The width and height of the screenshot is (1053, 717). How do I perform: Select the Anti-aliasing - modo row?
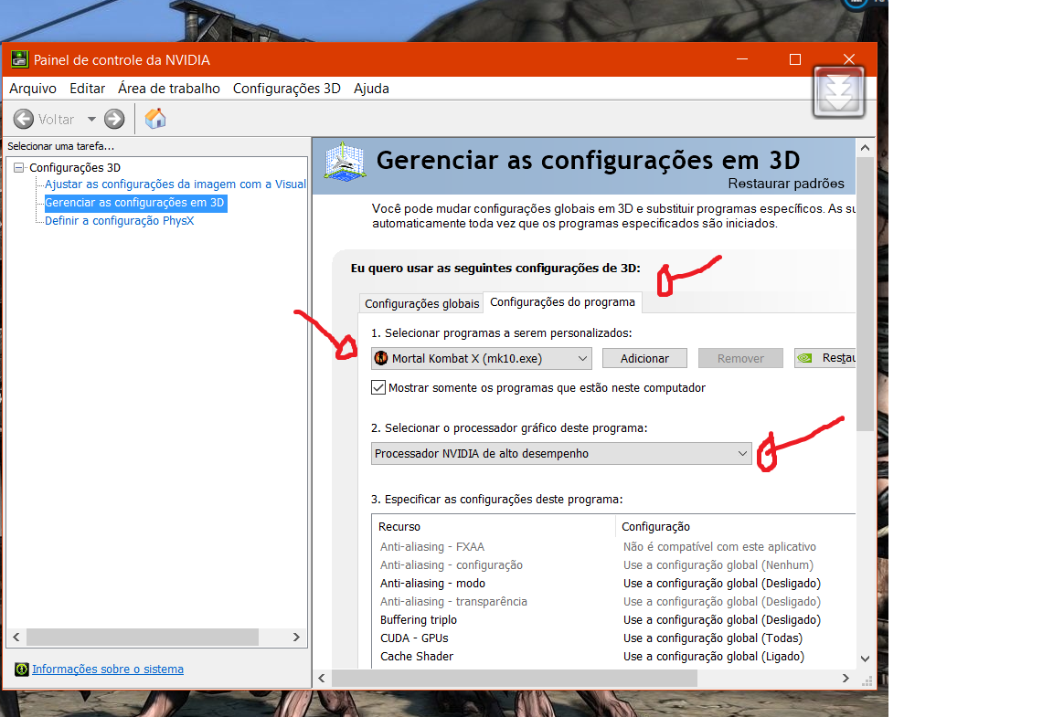[613, 584]
